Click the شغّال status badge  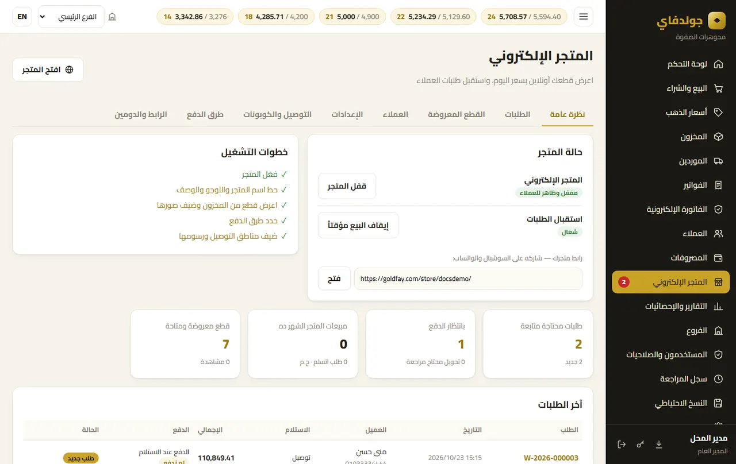[x=570, y=232]
